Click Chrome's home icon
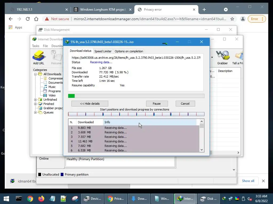 click(36, 19)
